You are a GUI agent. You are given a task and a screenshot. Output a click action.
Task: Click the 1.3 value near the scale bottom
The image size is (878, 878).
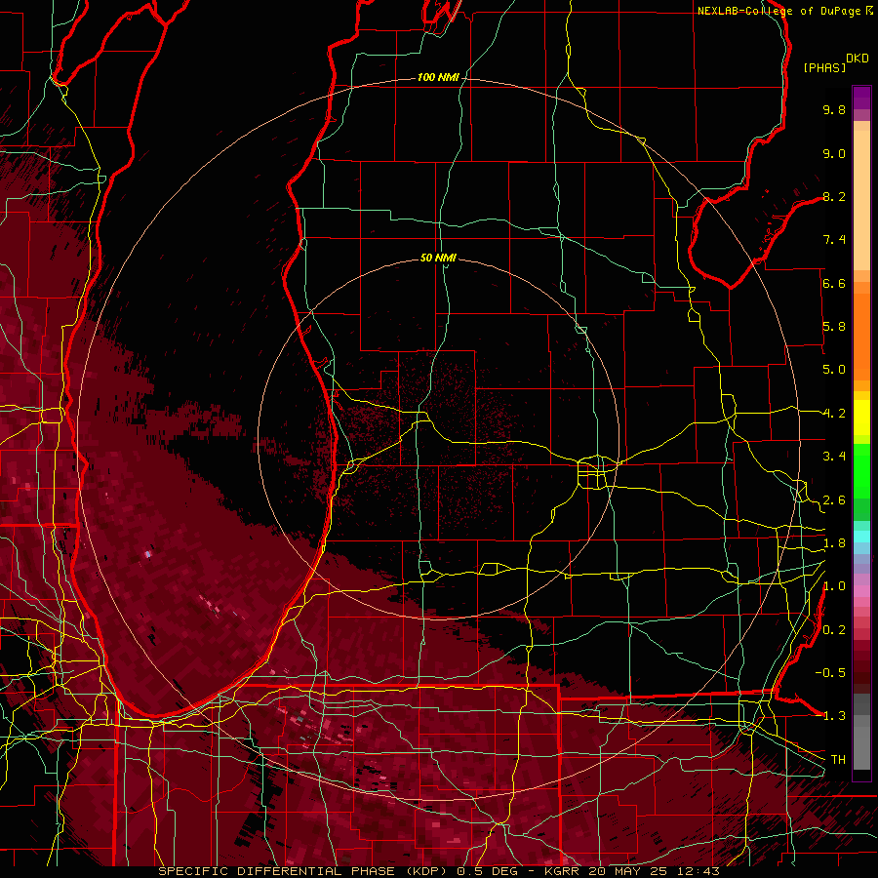834,716
